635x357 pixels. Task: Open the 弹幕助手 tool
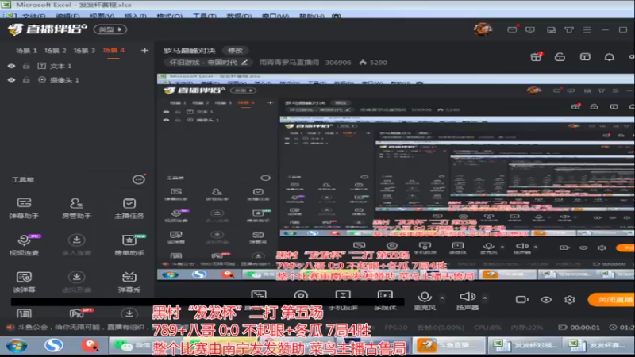(x=24, y=208)
